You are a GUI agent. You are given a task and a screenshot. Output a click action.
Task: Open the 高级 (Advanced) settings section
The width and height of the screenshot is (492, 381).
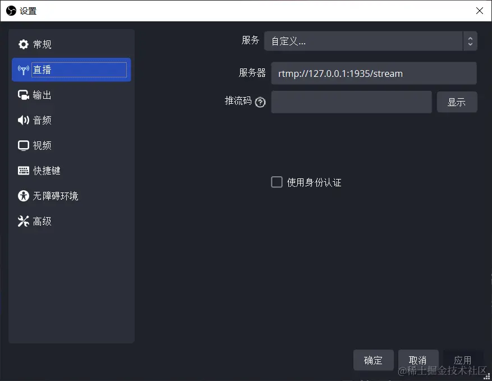coord(41,221)
